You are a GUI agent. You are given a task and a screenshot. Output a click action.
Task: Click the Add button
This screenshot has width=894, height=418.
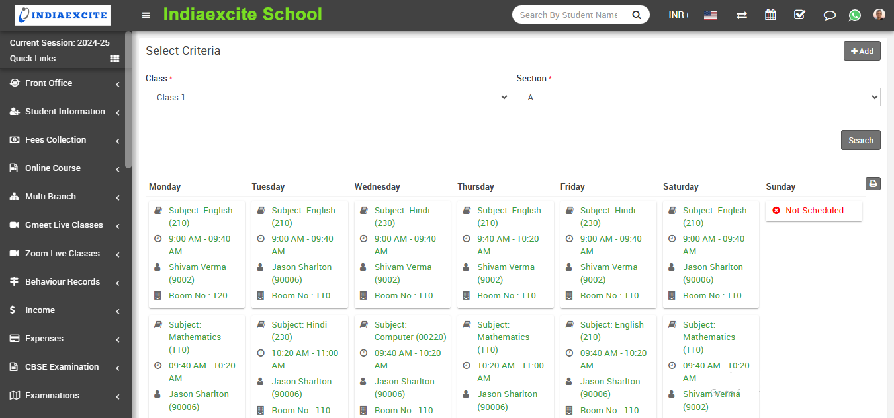point(862,51)
